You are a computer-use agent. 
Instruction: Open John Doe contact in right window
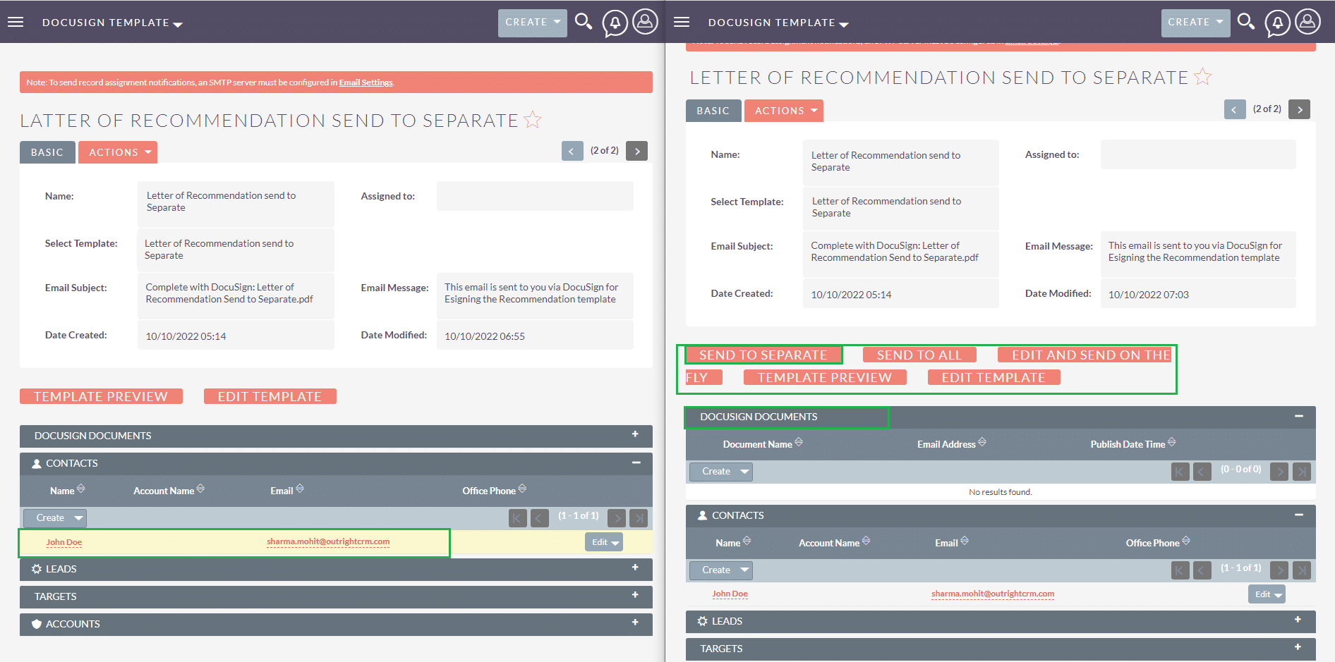[x=730, y=594]
